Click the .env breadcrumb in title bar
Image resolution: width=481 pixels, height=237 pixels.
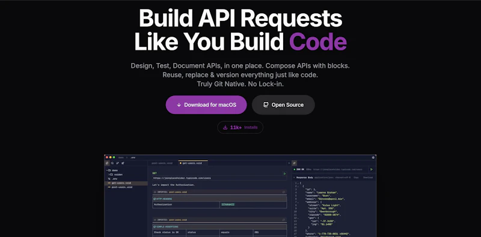(133, 157)
